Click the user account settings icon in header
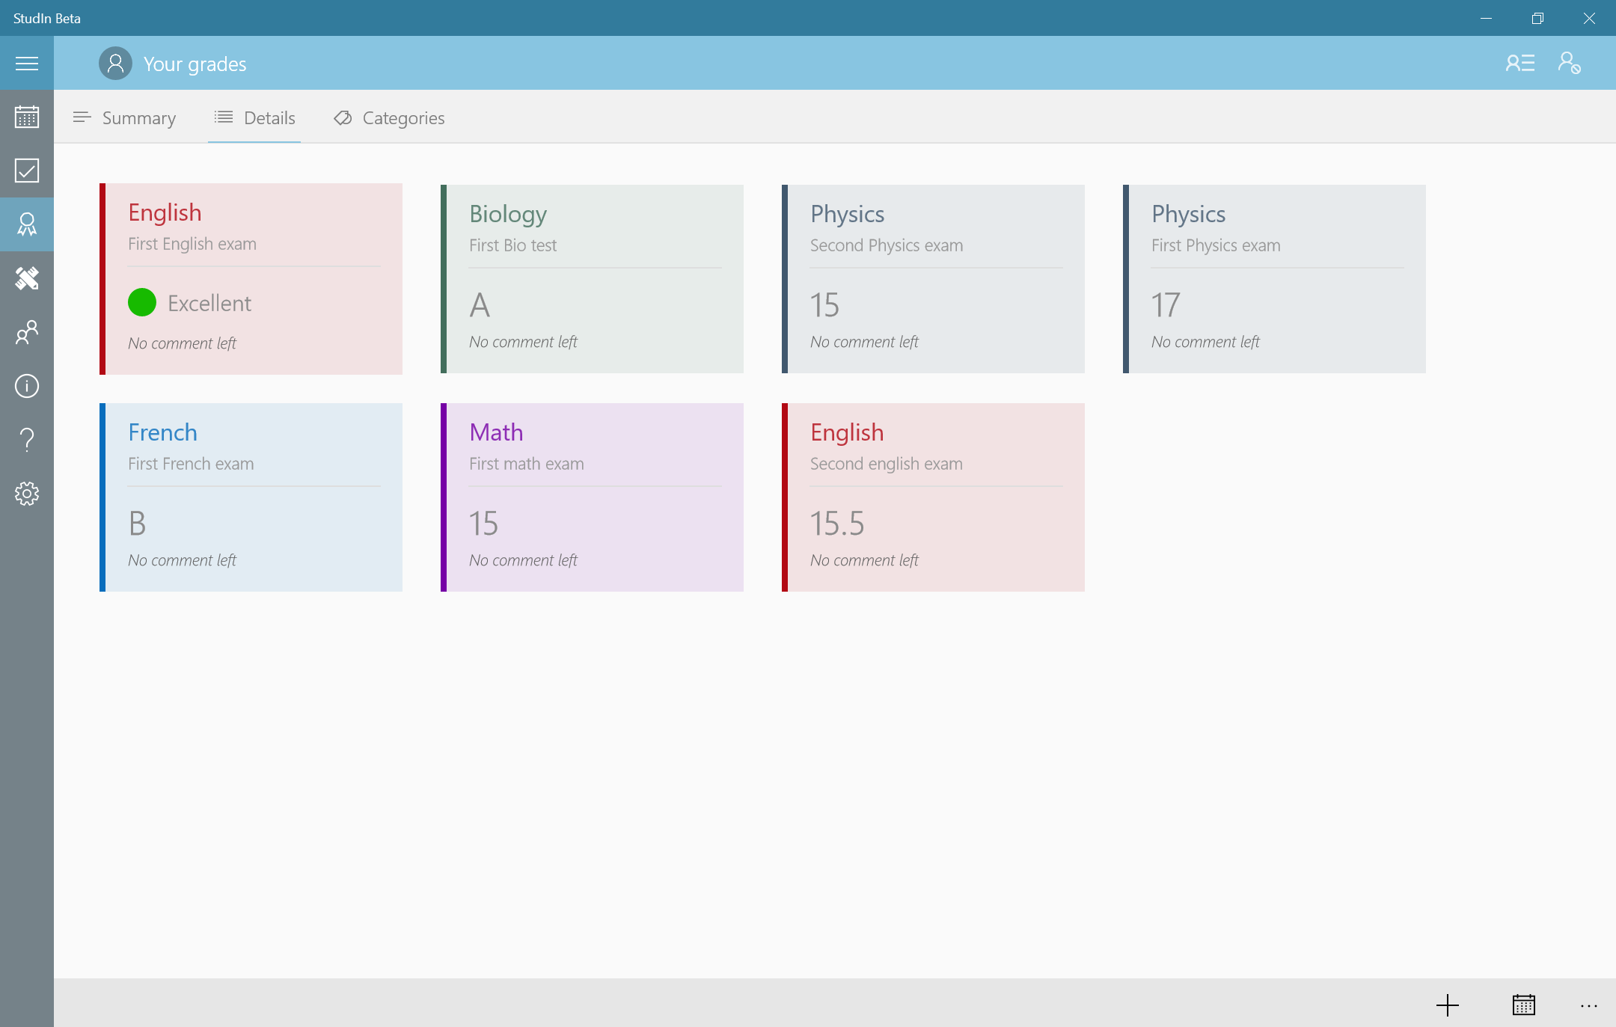Viewport: 1616px width, 1027px height. coord(1569,63)
